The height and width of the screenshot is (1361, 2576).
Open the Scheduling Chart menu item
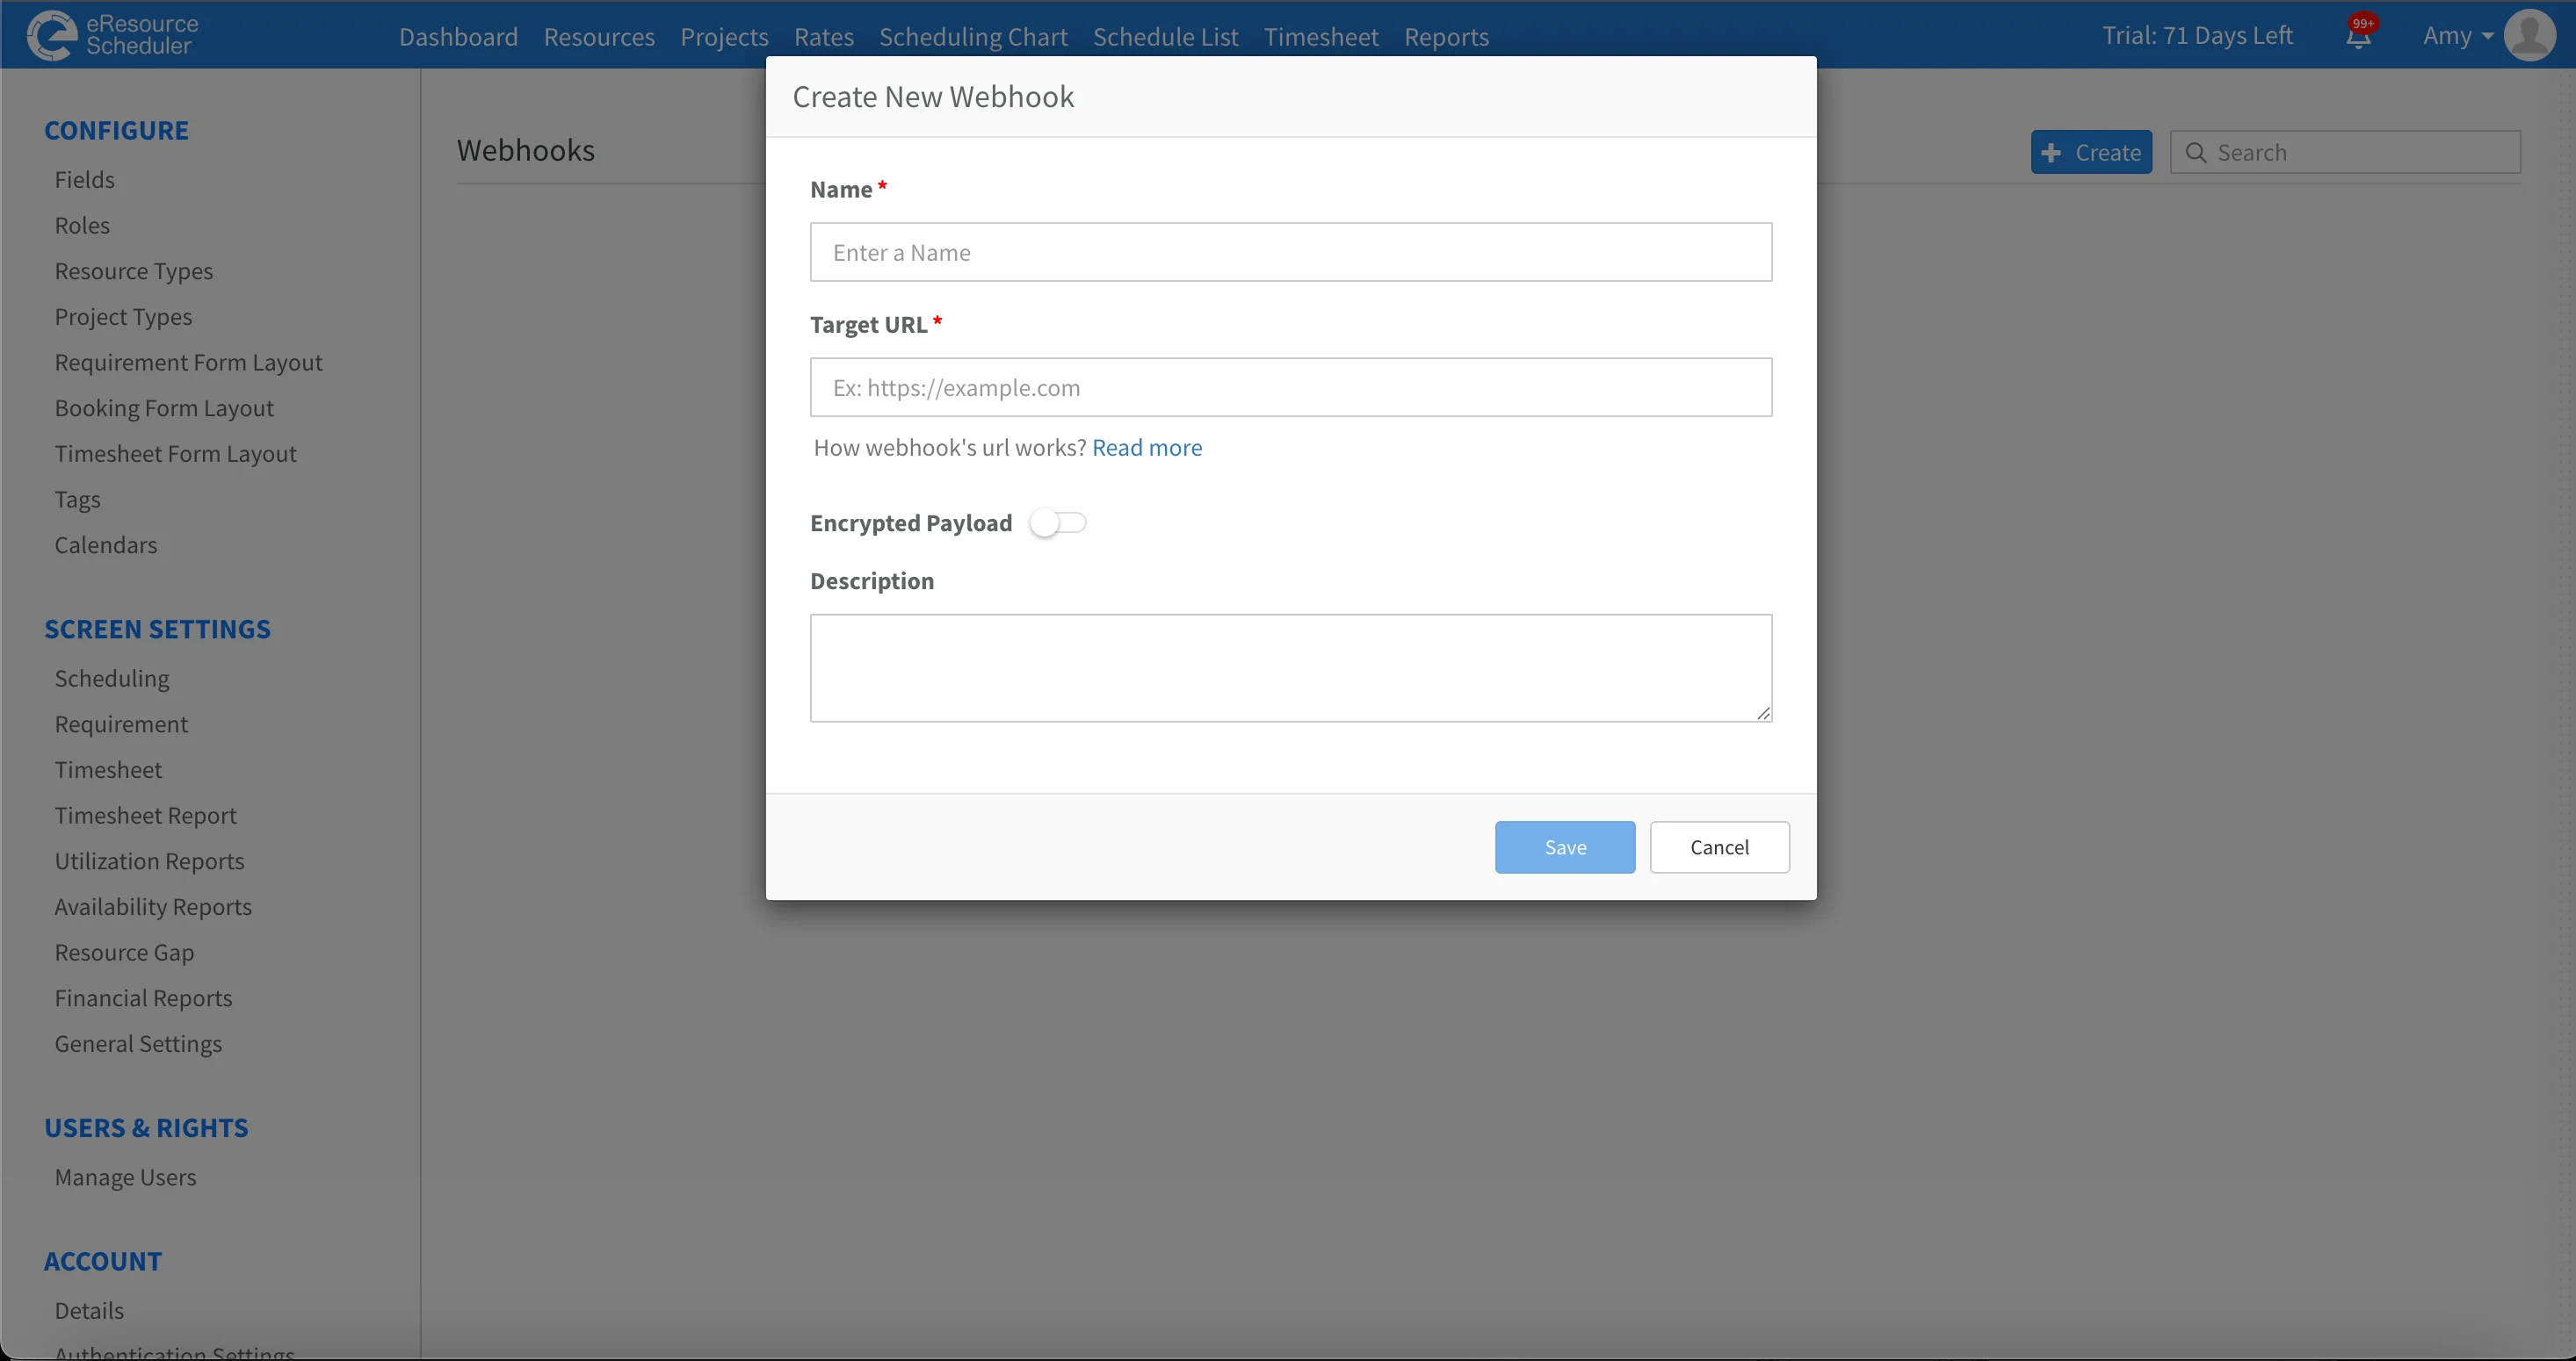[973, 36]
